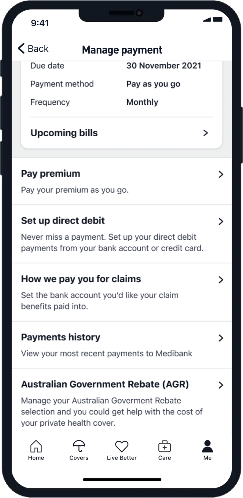Open the Australian Government Rebate chevron
Viewport: 243px width, 498px height.
click(220, 385)
